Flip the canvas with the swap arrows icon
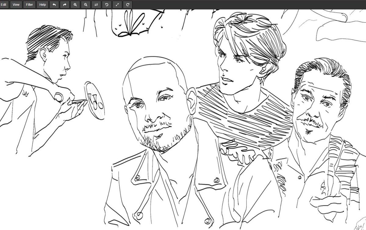 96,5
